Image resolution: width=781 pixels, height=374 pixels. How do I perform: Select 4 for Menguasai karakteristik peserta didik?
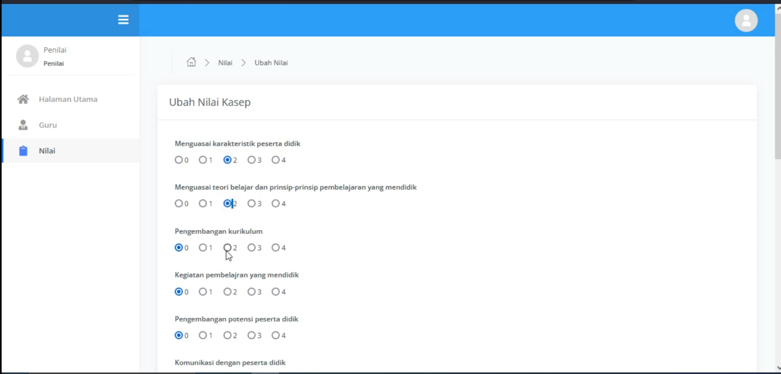pos(276,160)
